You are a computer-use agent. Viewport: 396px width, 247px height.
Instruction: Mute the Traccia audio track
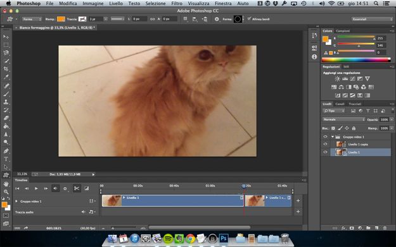coord(83,212)
